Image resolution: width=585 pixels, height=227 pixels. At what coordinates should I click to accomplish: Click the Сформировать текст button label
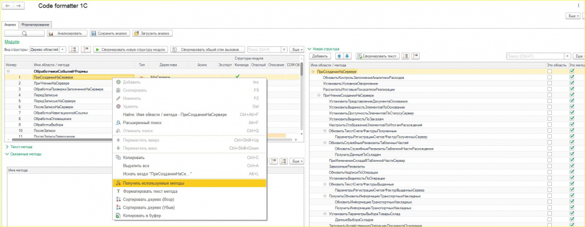[x=380, y=56]
